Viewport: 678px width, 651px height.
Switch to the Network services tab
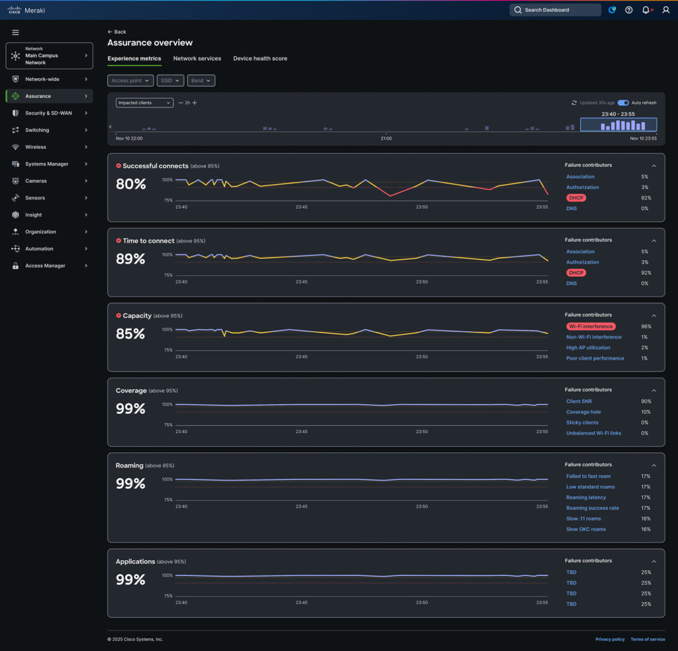(197, 58)
